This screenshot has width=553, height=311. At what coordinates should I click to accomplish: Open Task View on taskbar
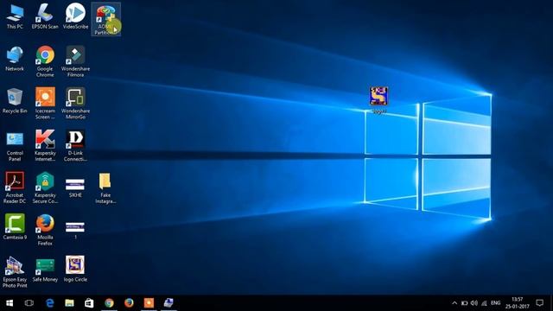pos(29,303)
